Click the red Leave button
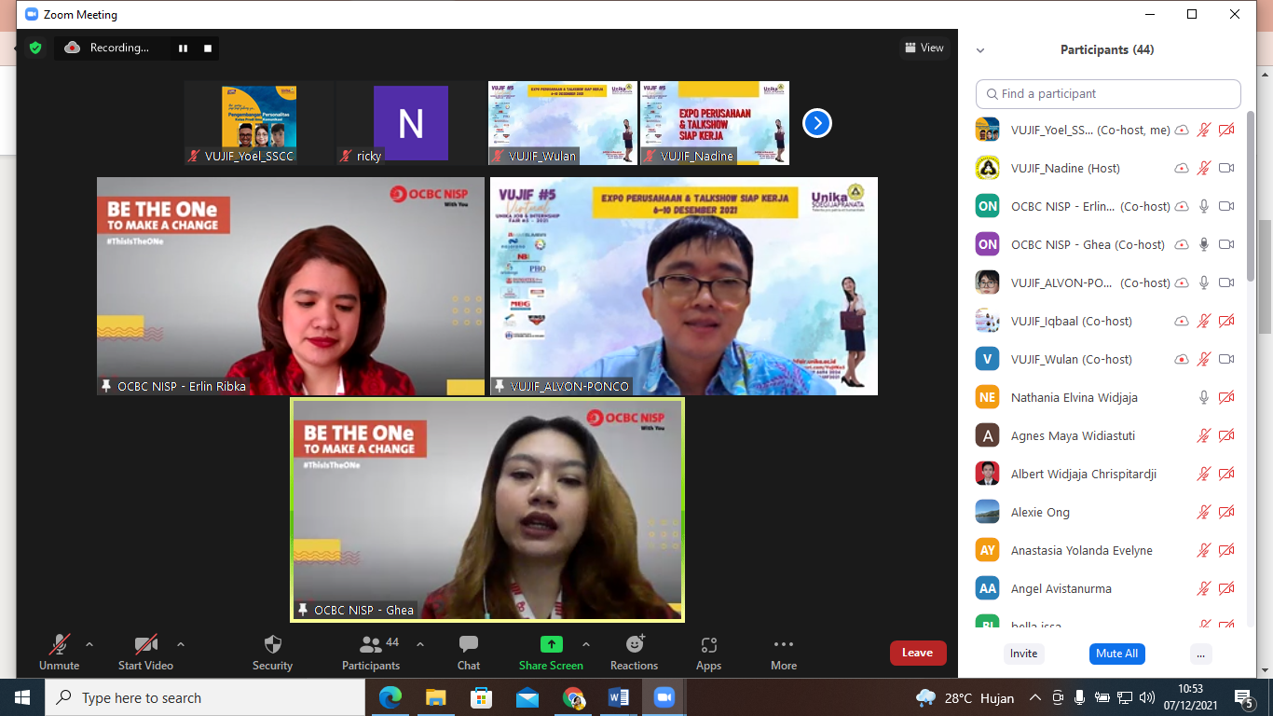1273x716 pixels. tap(918, 653)
